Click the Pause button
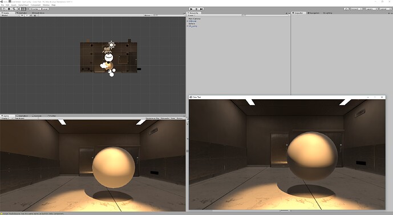 [196, 9]
